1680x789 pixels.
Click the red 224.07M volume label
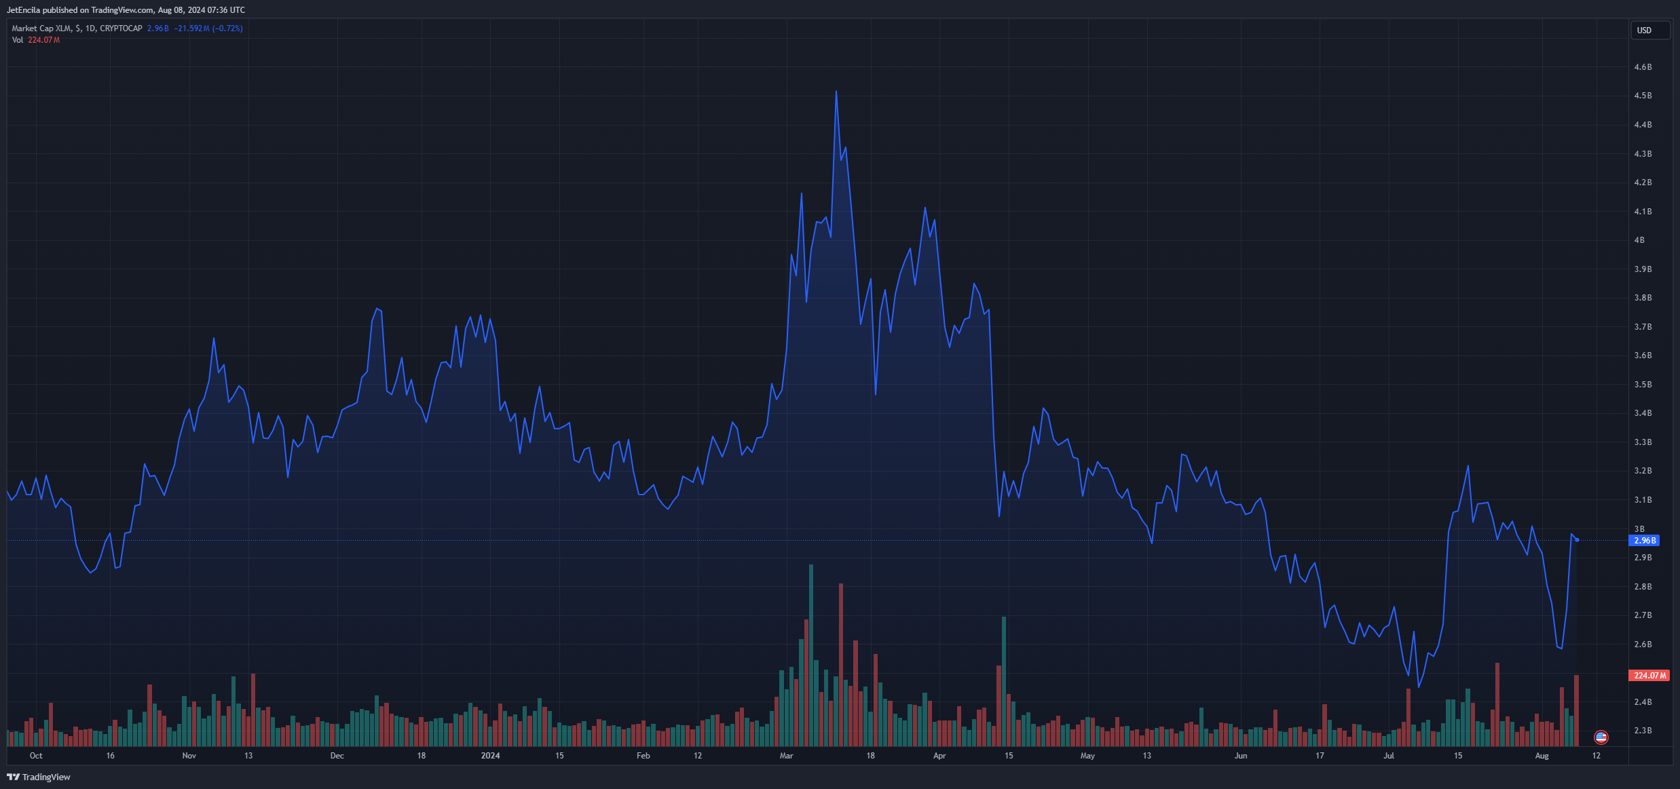pyautogui.click(x=1649, y=675)
